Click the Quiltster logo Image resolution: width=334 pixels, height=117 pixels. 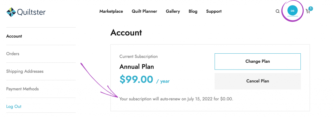(26, 12)
